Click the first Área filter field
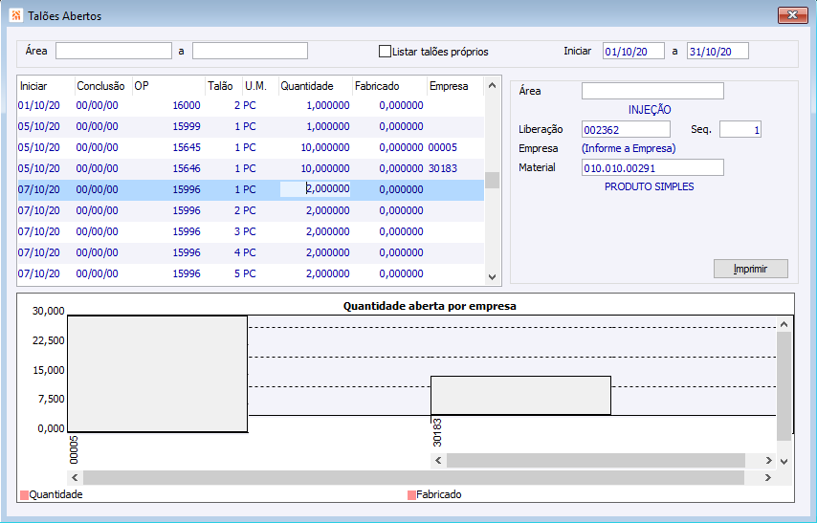 114,51
